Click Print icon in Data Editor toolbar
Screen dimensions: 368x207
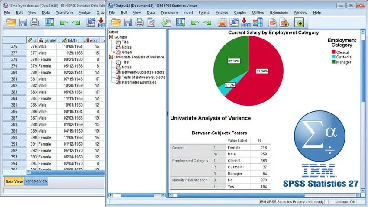tap(35, 23)
